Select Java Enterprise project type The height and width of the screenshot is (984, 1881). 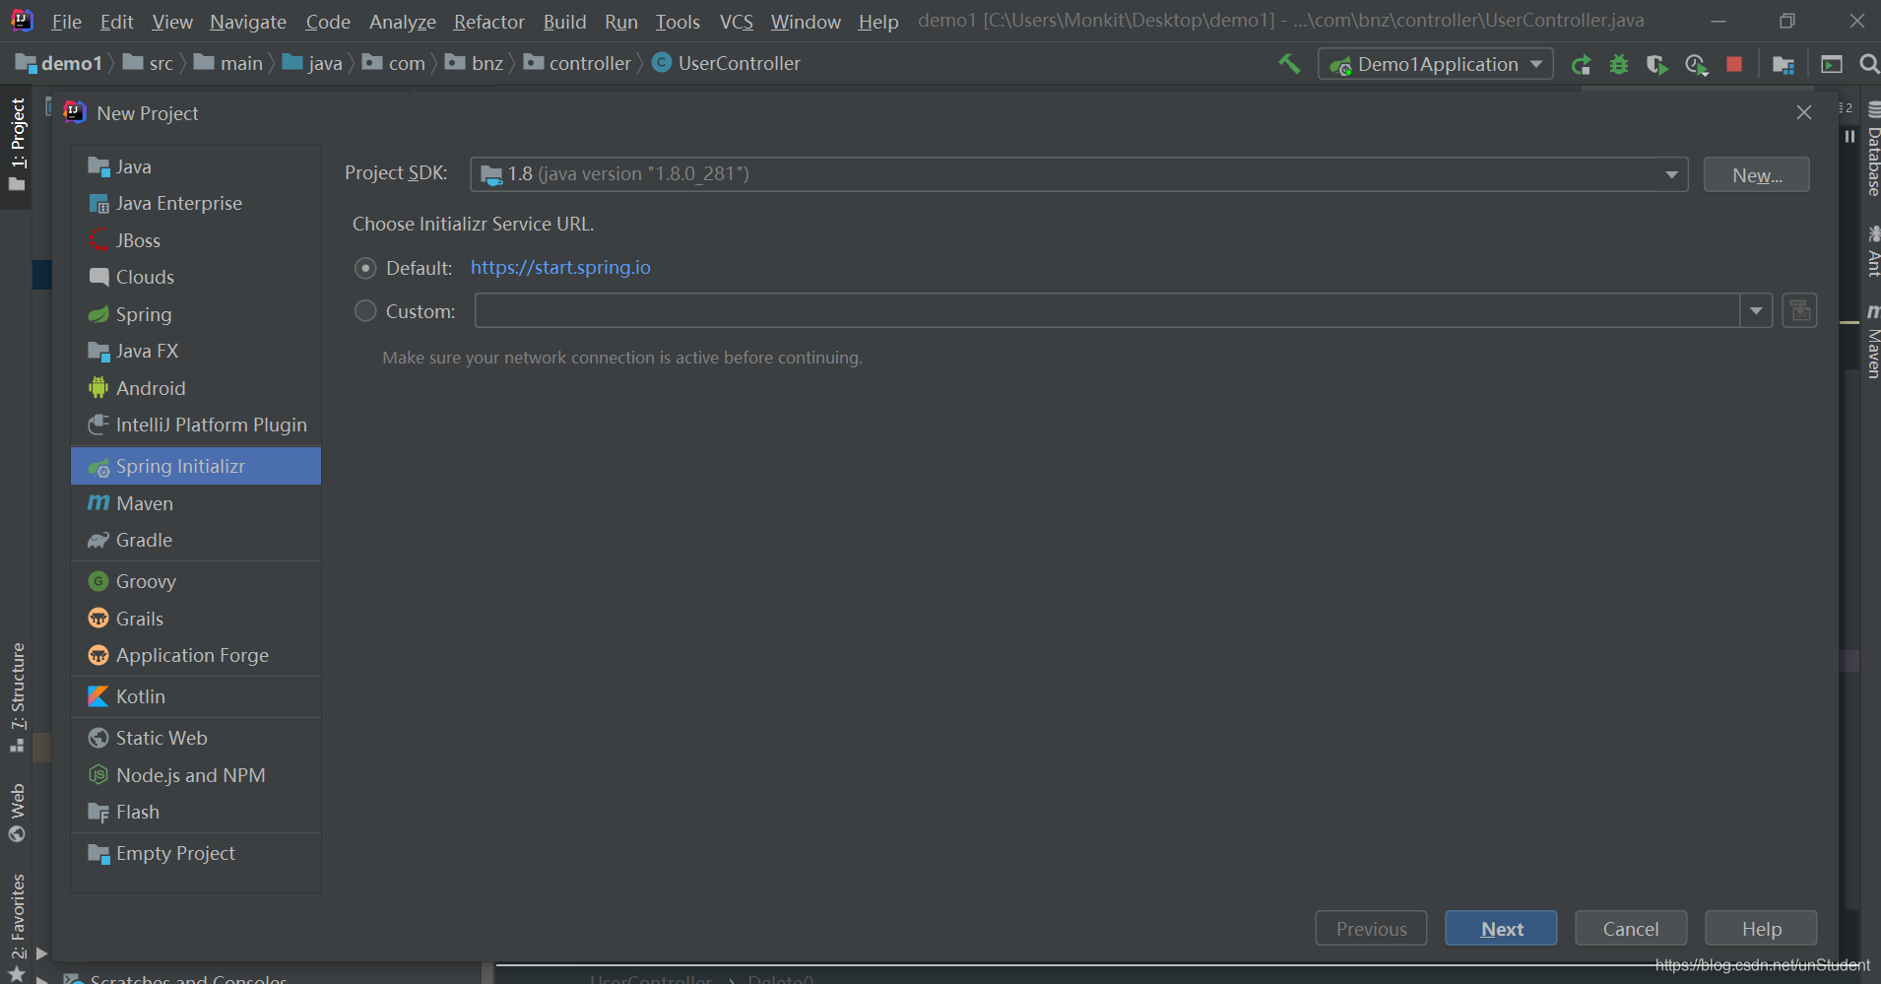pyautogui.click(x=196, y=204)
